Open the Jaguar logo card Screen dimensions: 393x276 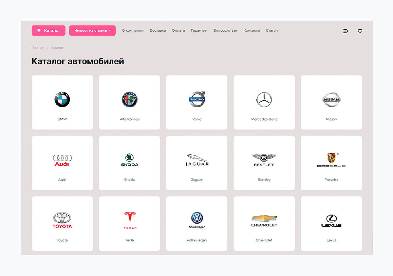click(x=197, y=163)
